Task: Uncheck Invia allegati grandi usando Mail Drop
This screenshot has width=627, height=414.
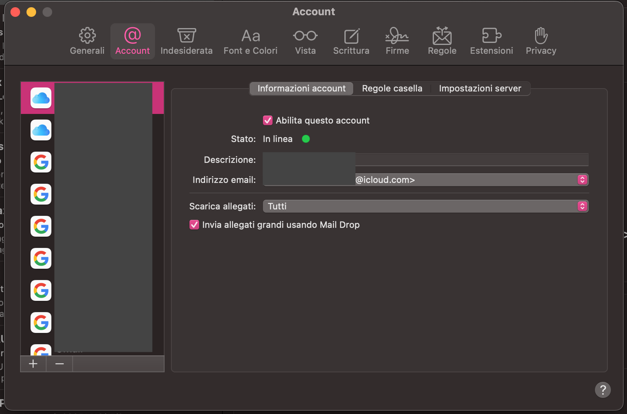Action: coord(194,225)
